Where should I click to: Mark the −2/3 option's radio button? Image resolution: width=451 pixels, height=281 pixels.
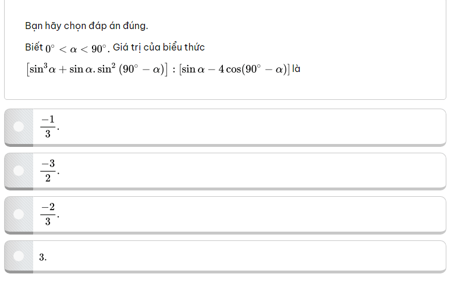tap(19, 214)
